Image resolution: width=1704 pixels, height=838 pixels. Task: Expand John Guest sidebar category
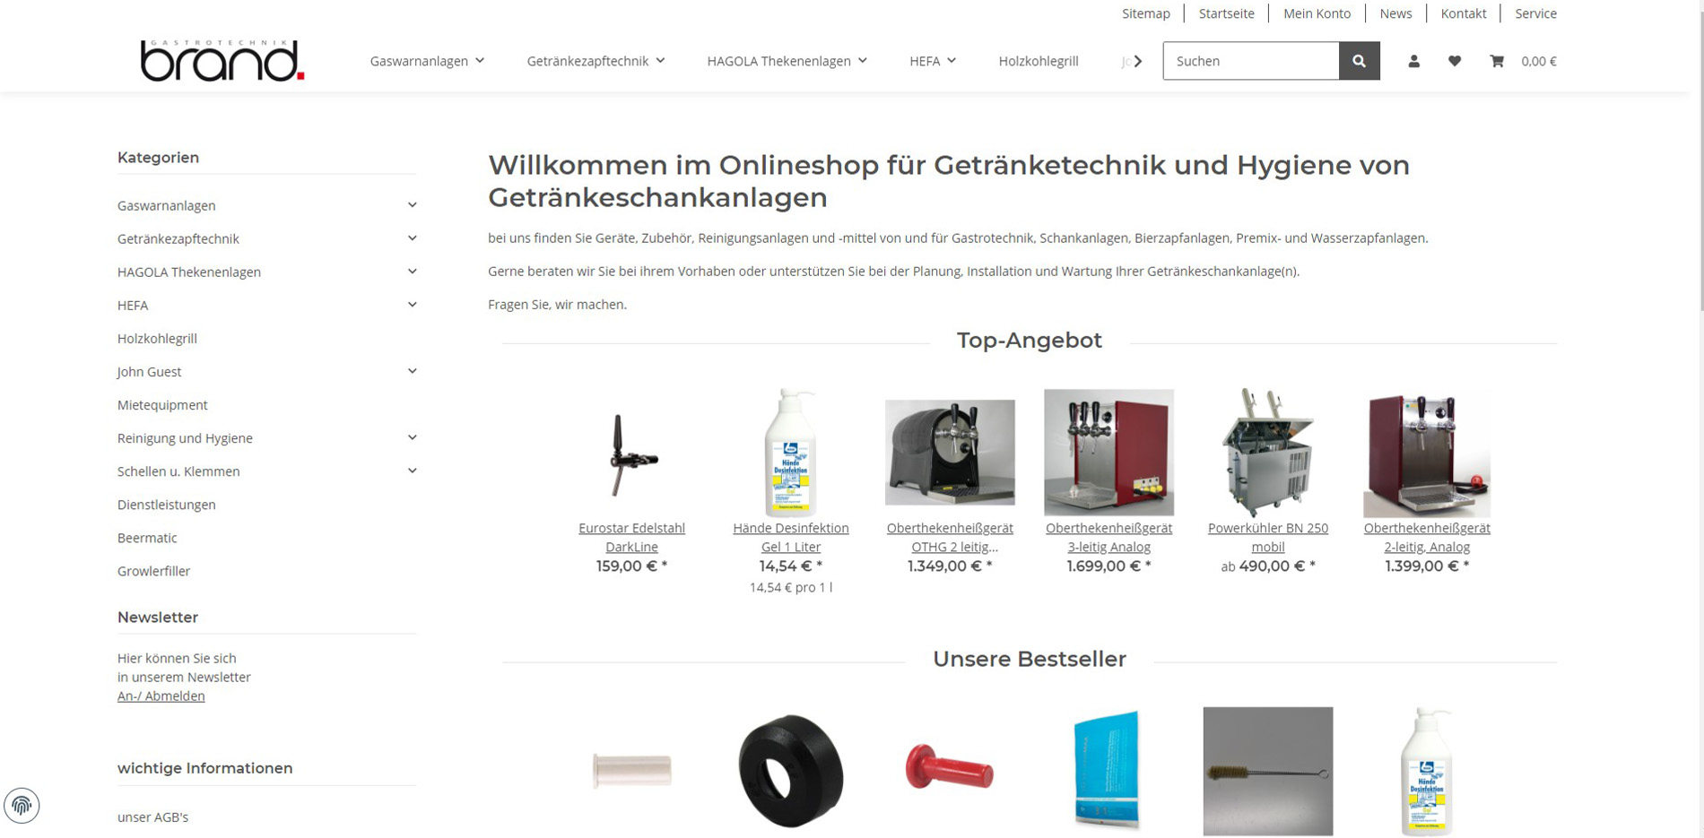pos(412,371)
